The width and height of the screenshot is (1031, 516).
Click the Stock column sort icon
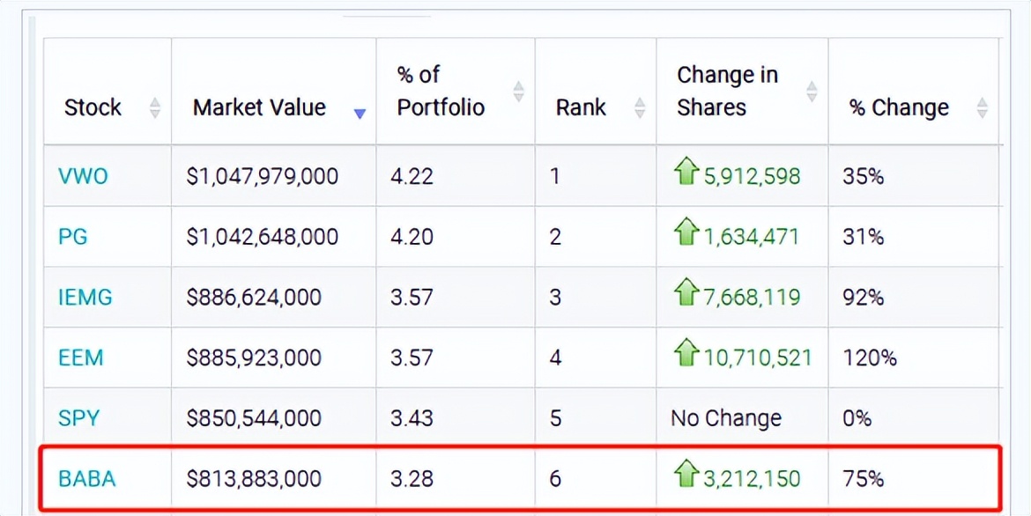(155, 108)
